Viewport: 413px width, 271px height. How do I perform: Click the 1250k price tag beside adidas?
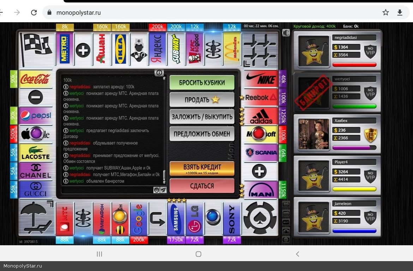tap(283, 116)
